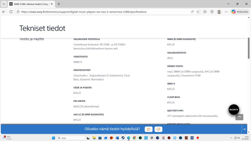Reload the Sony specifications page
Screen dimensions: 251x141
pyautogui.click(x=11, y=12)
